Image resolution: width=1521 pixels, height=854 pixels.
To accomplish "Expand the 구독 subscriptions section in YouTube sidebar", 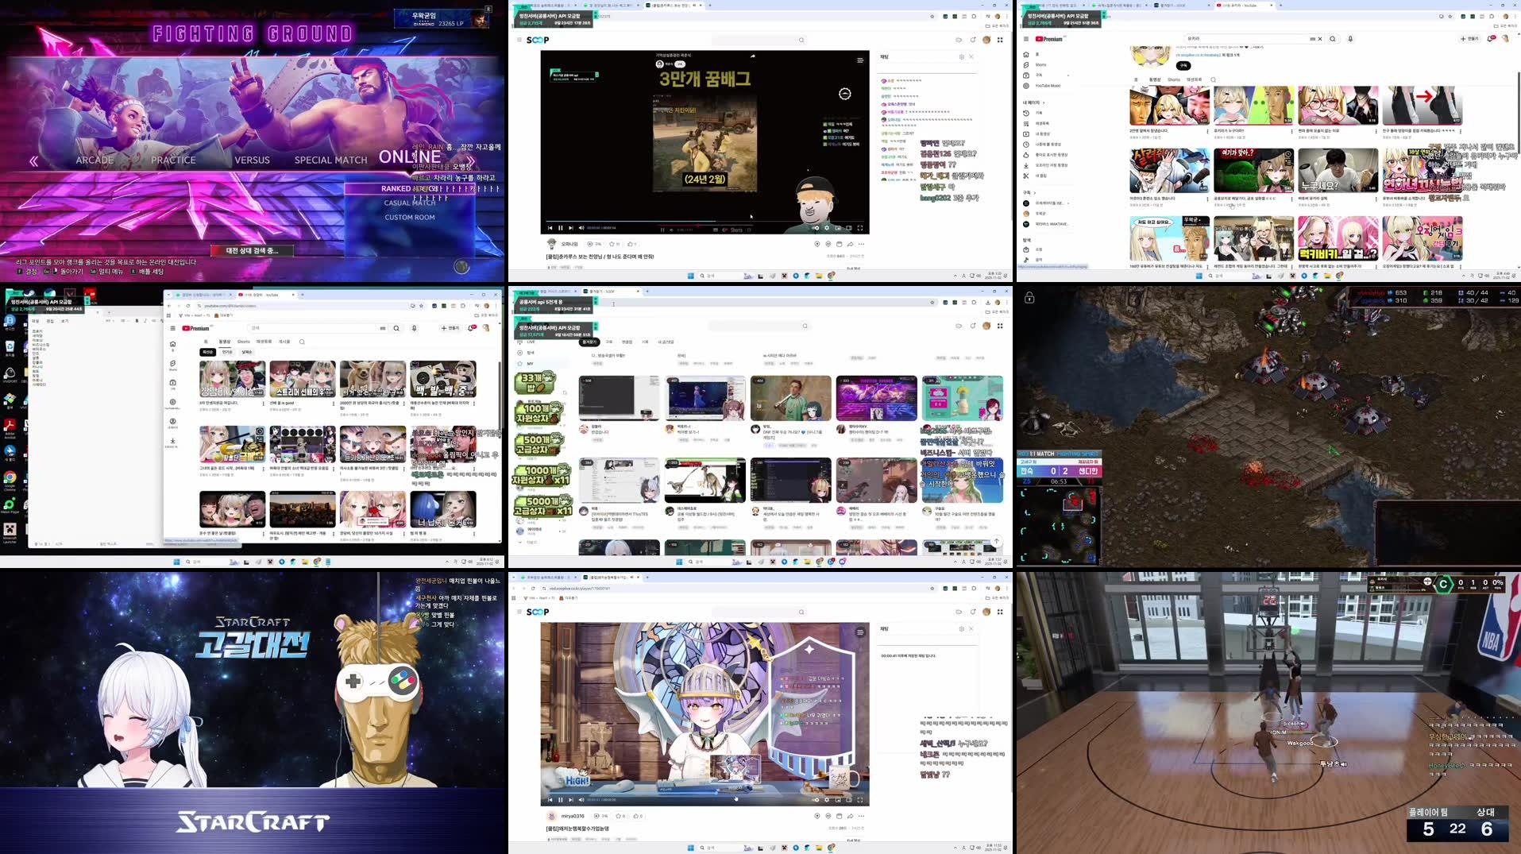I will pyautogui.click(x=1028, y=193).
